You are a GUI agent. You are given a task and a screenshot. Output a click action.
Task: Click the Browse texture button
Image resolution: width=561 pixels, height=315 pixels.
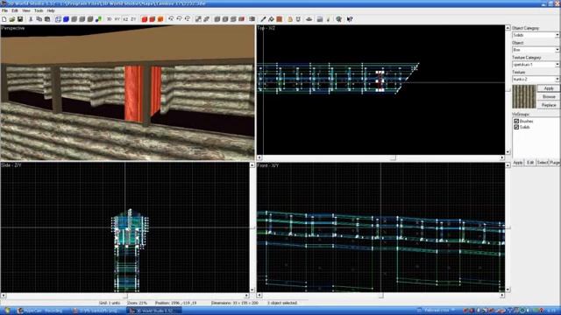coord(549,97)
